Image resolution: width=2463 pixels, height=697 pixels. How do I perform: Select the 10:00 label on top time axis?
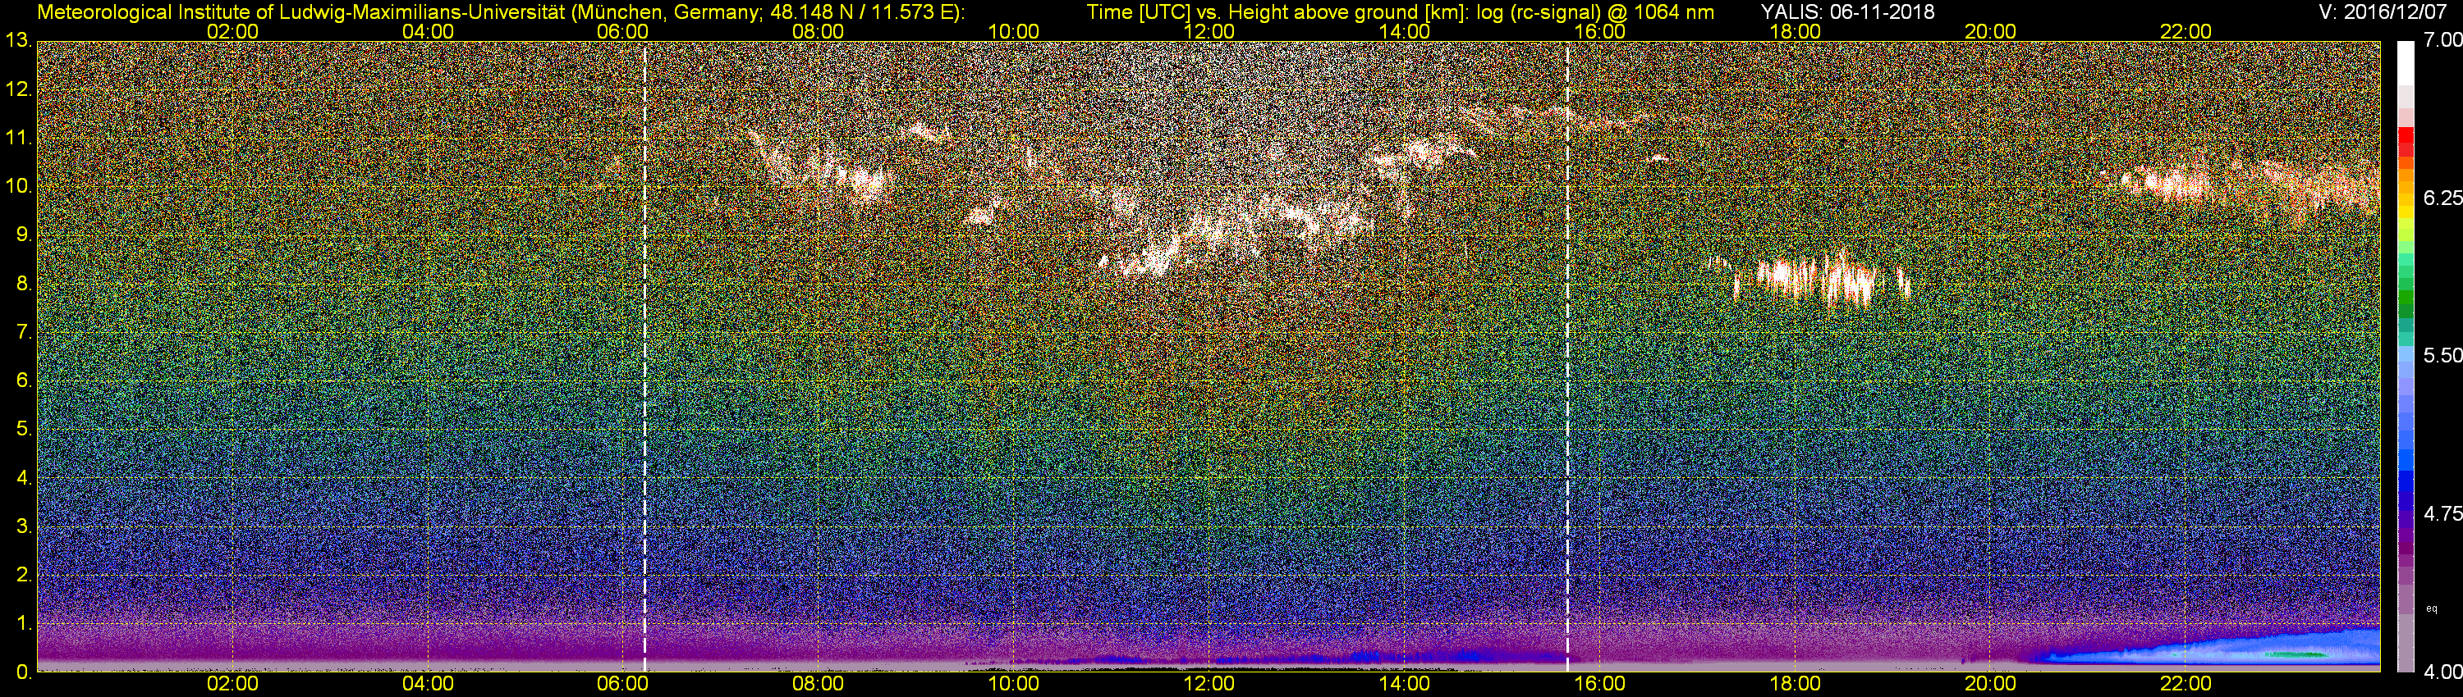point(1013,31)
